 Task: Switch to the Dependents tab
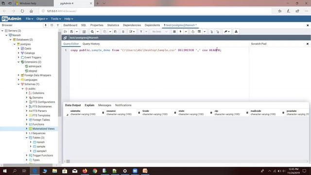point(152,25)
